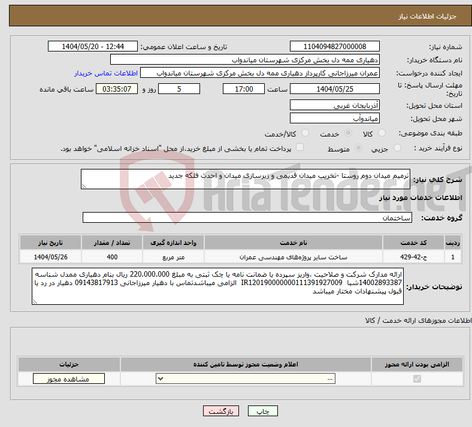Click the request creator field عمران میرزاجانی
The width and height of the screenshot is (472, 427).
[260, 73]
